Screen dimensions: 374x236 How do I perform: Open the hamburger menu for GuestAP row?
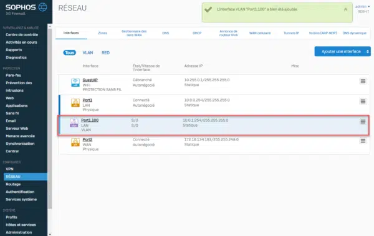click(363, 81)
